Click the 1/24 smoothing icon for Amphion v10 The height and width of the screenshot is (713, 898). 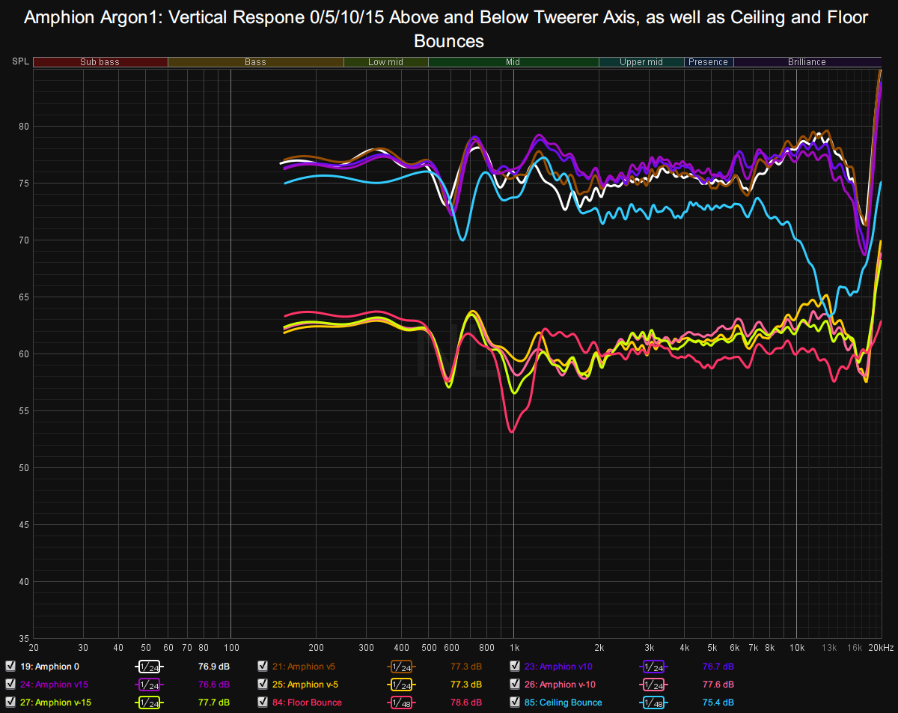(654, 667)
